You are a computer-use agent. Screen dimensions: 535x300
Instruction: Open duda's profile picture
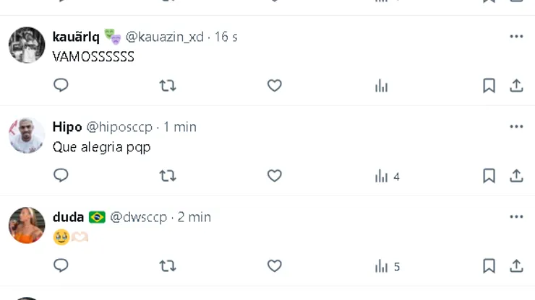pos(27,225)
